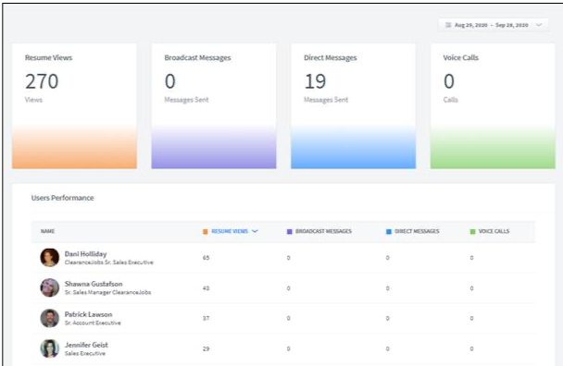Image resolution: width=563 pixels, height=366 pixels.
Task: Select the Voice Calls summary card
Action: coord(493,106)
